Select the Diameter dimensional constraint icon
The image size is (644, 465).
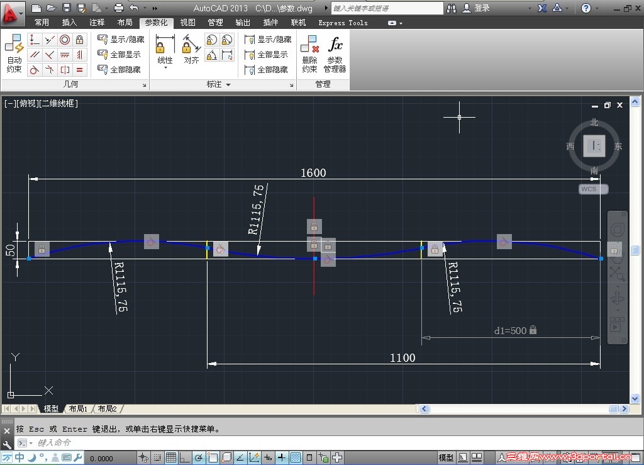[226, 40]
